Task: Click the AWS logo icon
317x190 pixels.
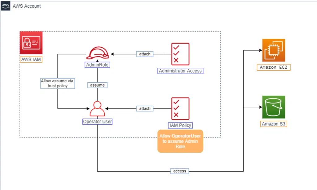Action: (x=6, y=6)
